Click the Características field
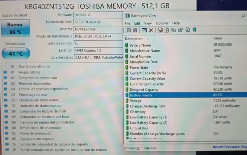 pos(98,58)
